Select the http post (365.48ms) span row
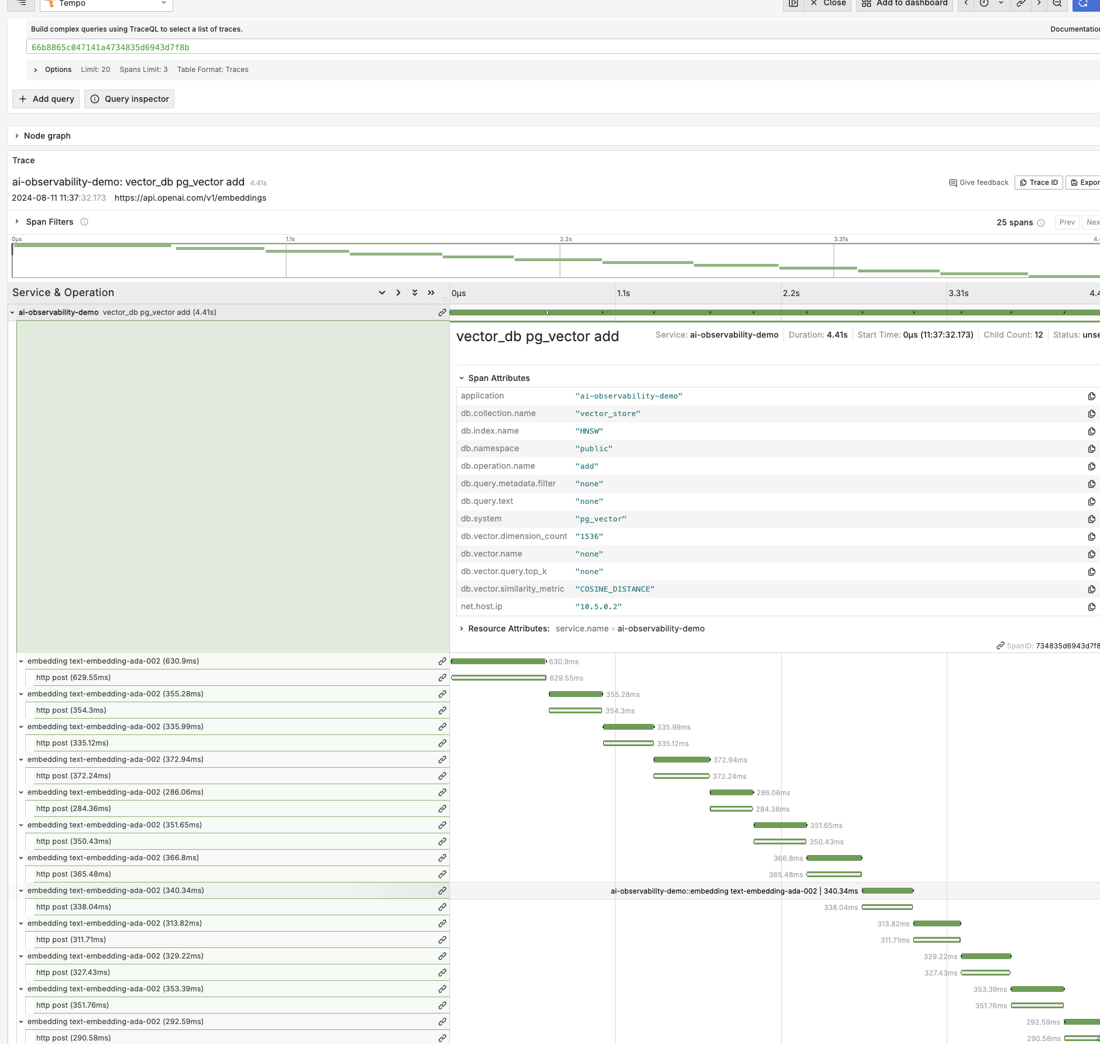 click(x=237, y=874)
